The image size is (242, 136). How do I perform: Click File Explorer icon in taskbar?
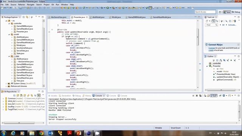tap(32, 133)
